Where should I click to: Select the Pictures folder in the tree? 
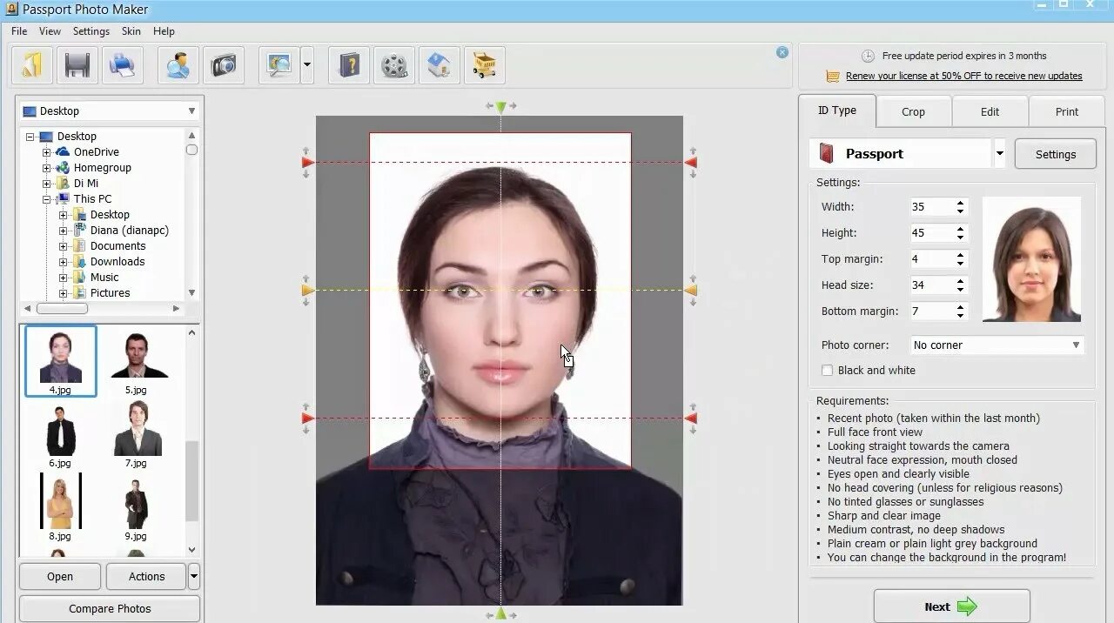click(110, 293)
